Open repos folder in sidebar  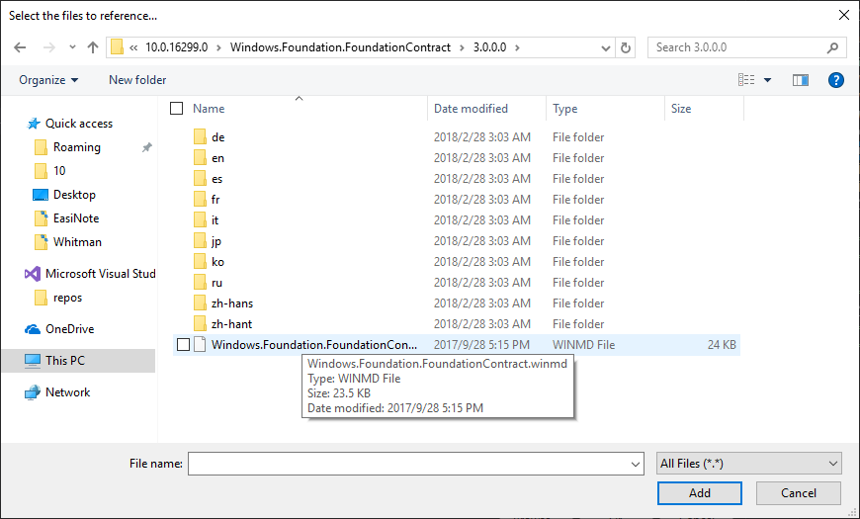tap(67, 298)
